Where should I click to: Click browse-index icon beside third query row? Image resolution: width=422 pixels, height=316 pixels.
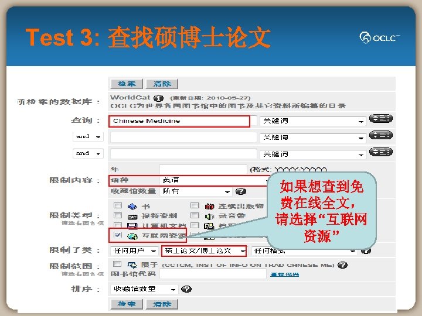(381, 152)
